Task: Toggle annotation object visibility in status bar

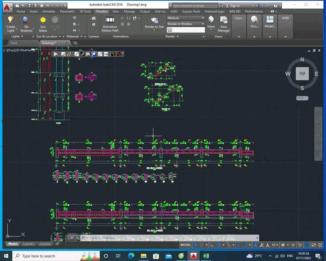Action: tap(255, 245)
